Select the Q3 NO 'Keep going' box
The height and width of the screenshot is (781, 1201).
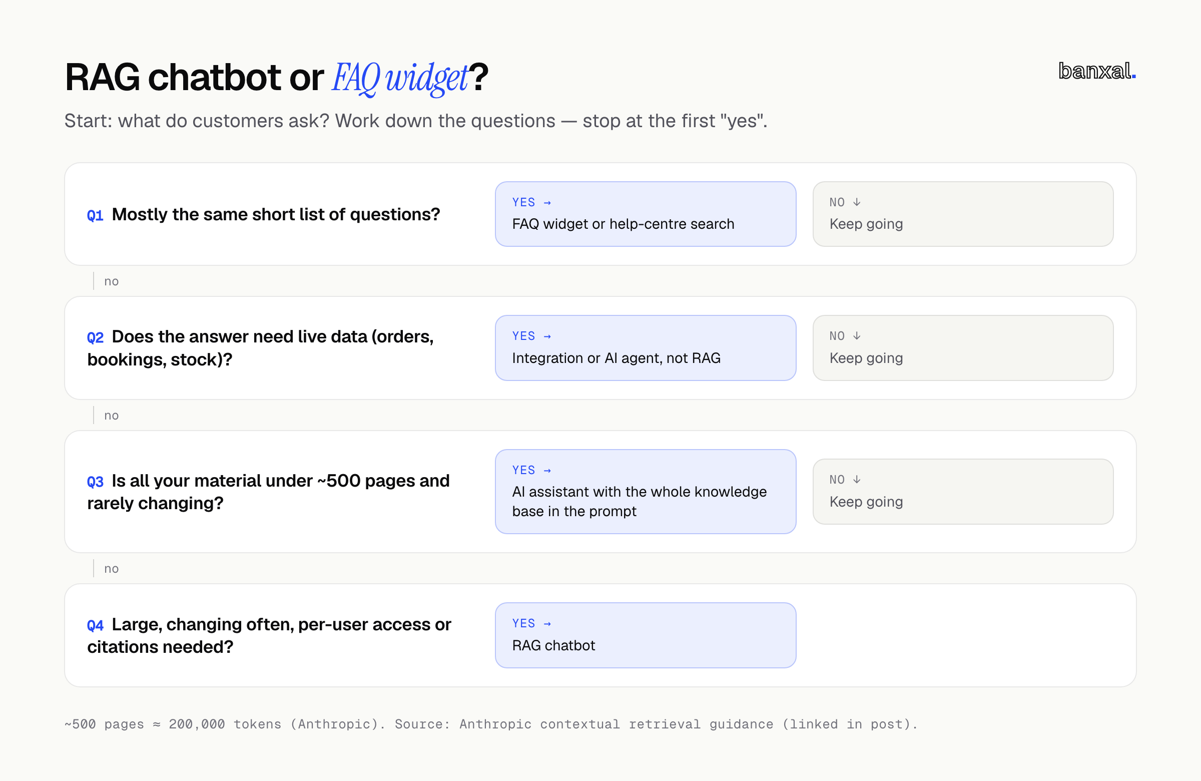[x=963, y=491]
